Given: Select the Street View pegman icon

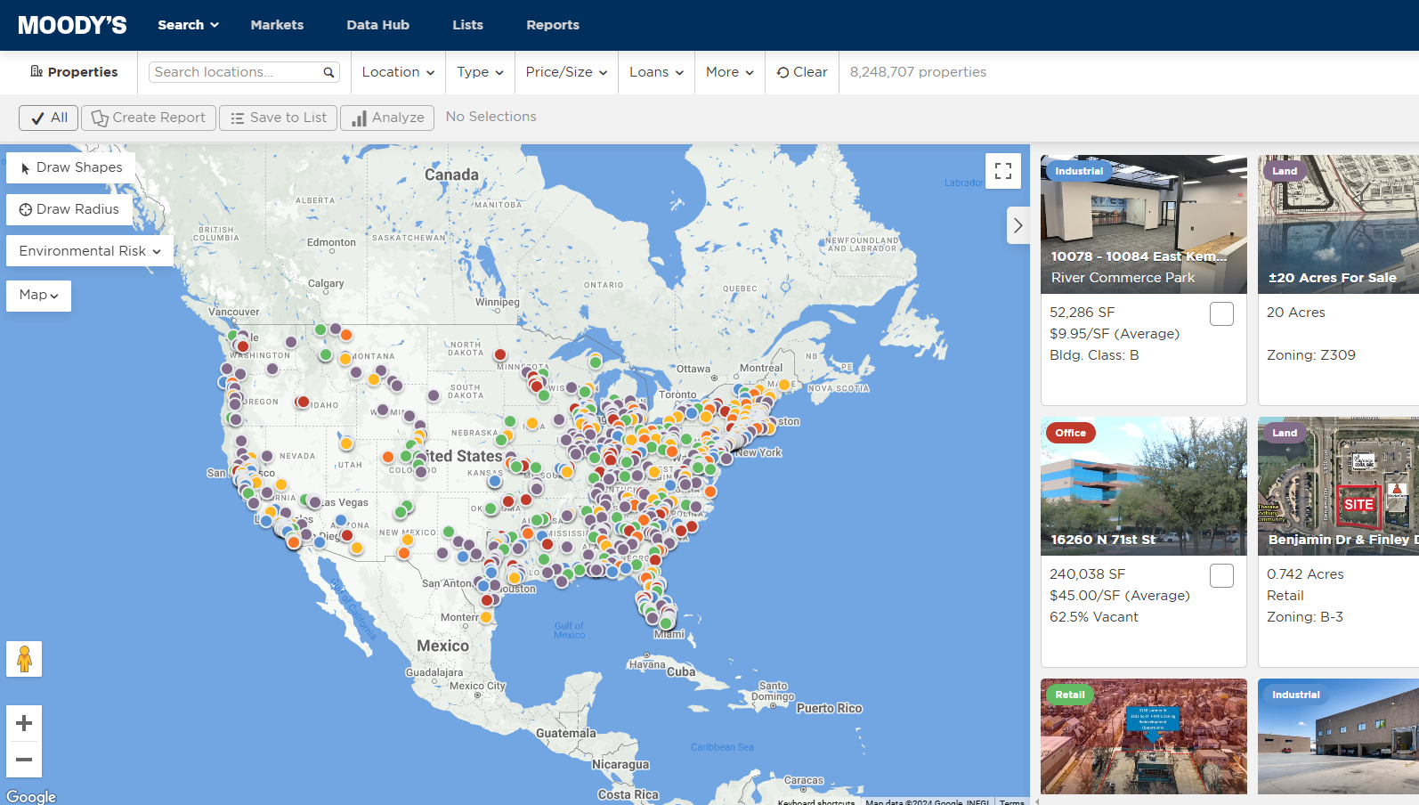Looking at the screenshot, I should point(24,659).
